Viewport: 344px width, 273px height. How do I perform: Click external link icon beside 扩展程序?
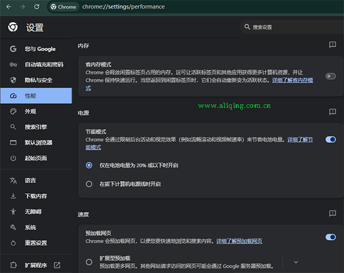tap(57, 265)
